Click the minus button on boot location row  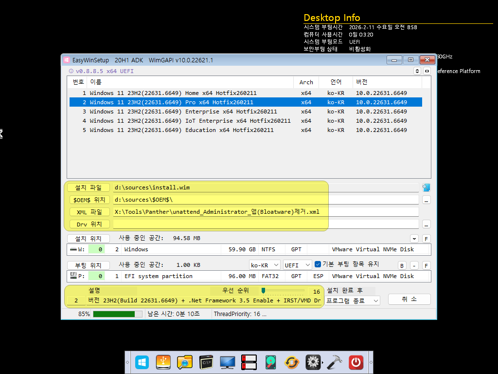[414, 265]
